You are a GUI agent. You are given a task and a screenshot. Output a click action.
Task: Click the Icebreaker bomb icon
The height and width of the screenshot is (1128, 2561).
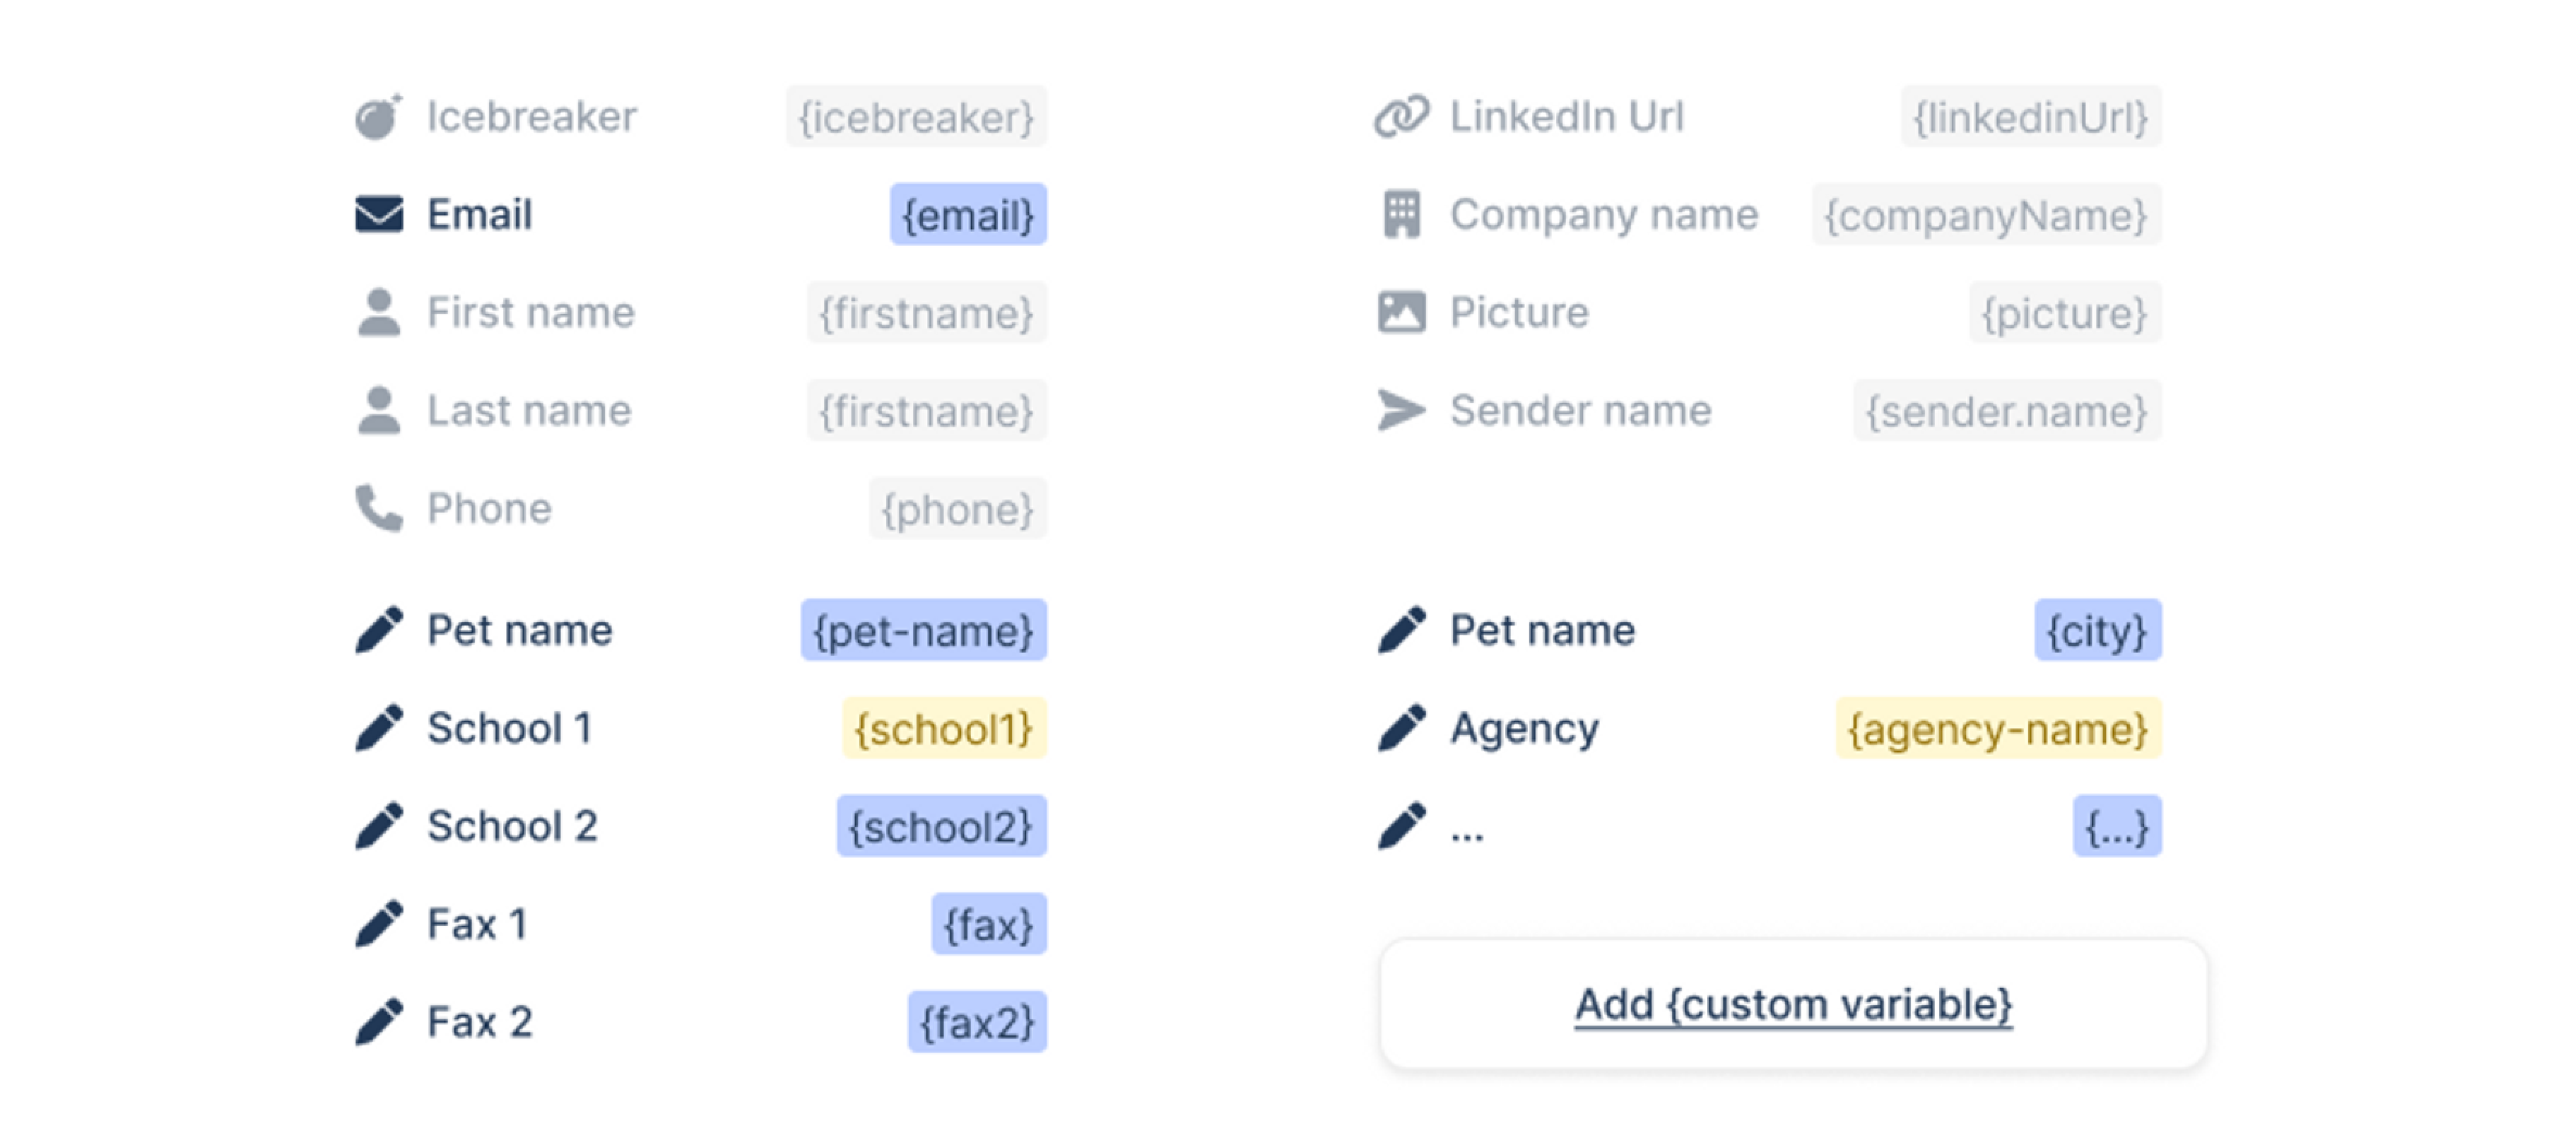(x=378, y=117)
